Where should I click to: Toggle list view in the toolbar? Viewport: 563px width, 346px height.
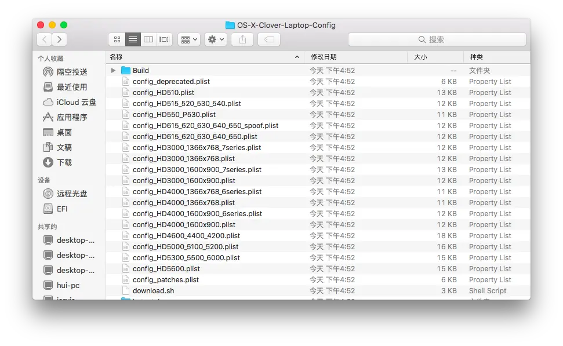tap(132, 39)
